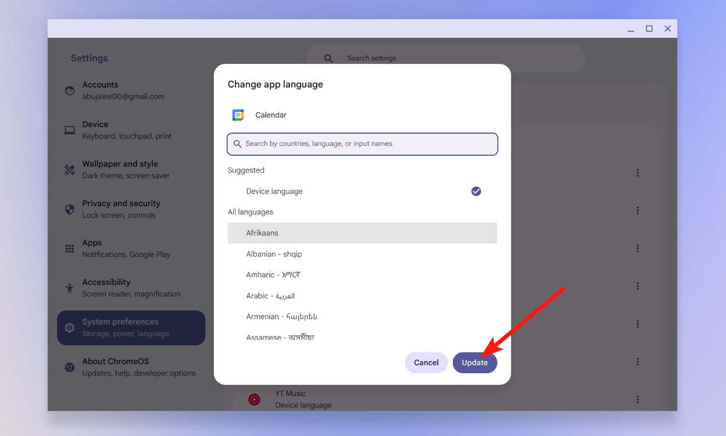Open the search magnifier in Search settings
Image resolution: width=726 pixels, height=436 pixels.
[328, 58]
